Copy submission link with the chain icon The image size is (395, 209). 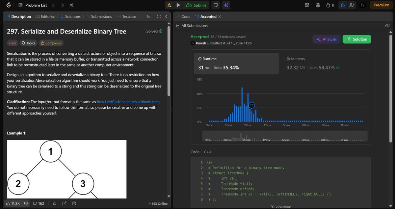coord(387,26)
